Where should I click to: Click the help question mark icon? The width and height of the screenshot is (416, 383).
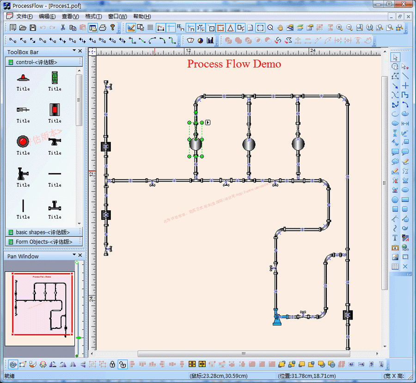[112, 28]
